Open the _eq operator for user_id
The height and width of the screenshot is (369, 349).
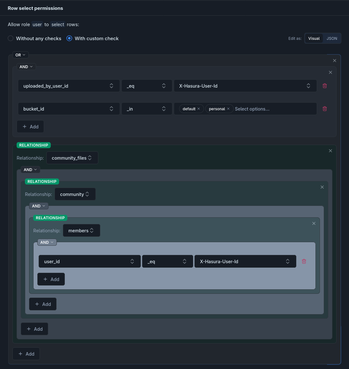[167, 261]
